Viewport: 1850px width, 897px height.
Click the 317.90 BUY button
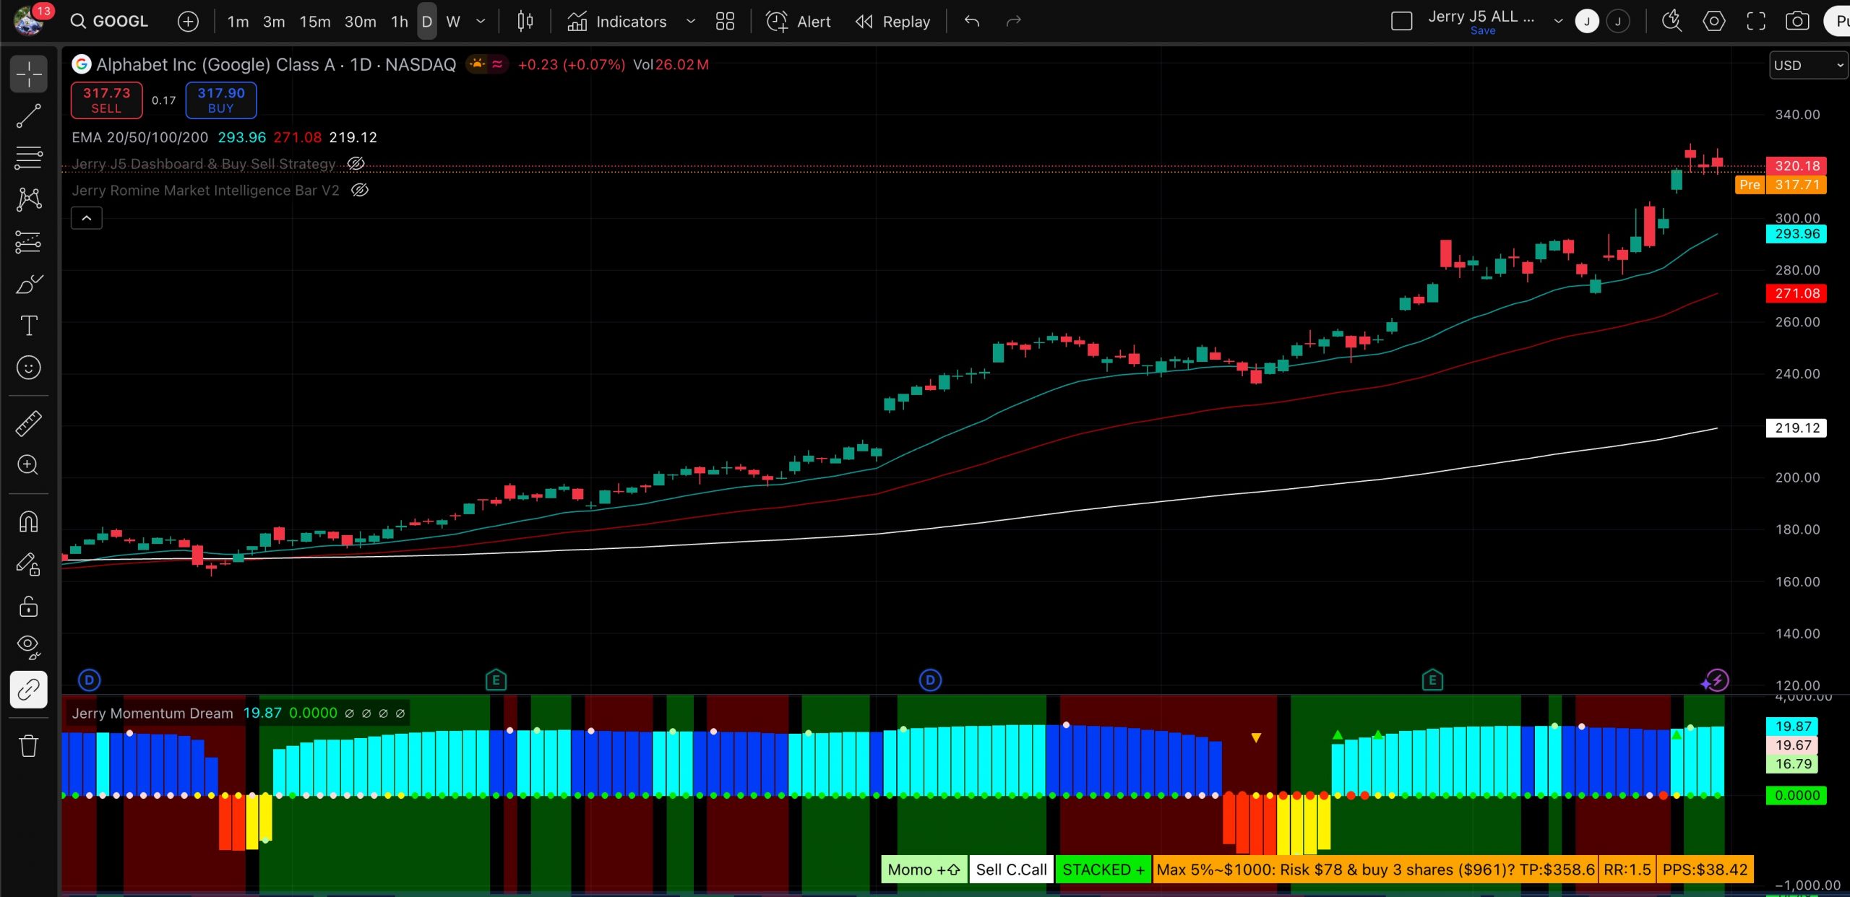pyautogui.click(x=221, y=100)
